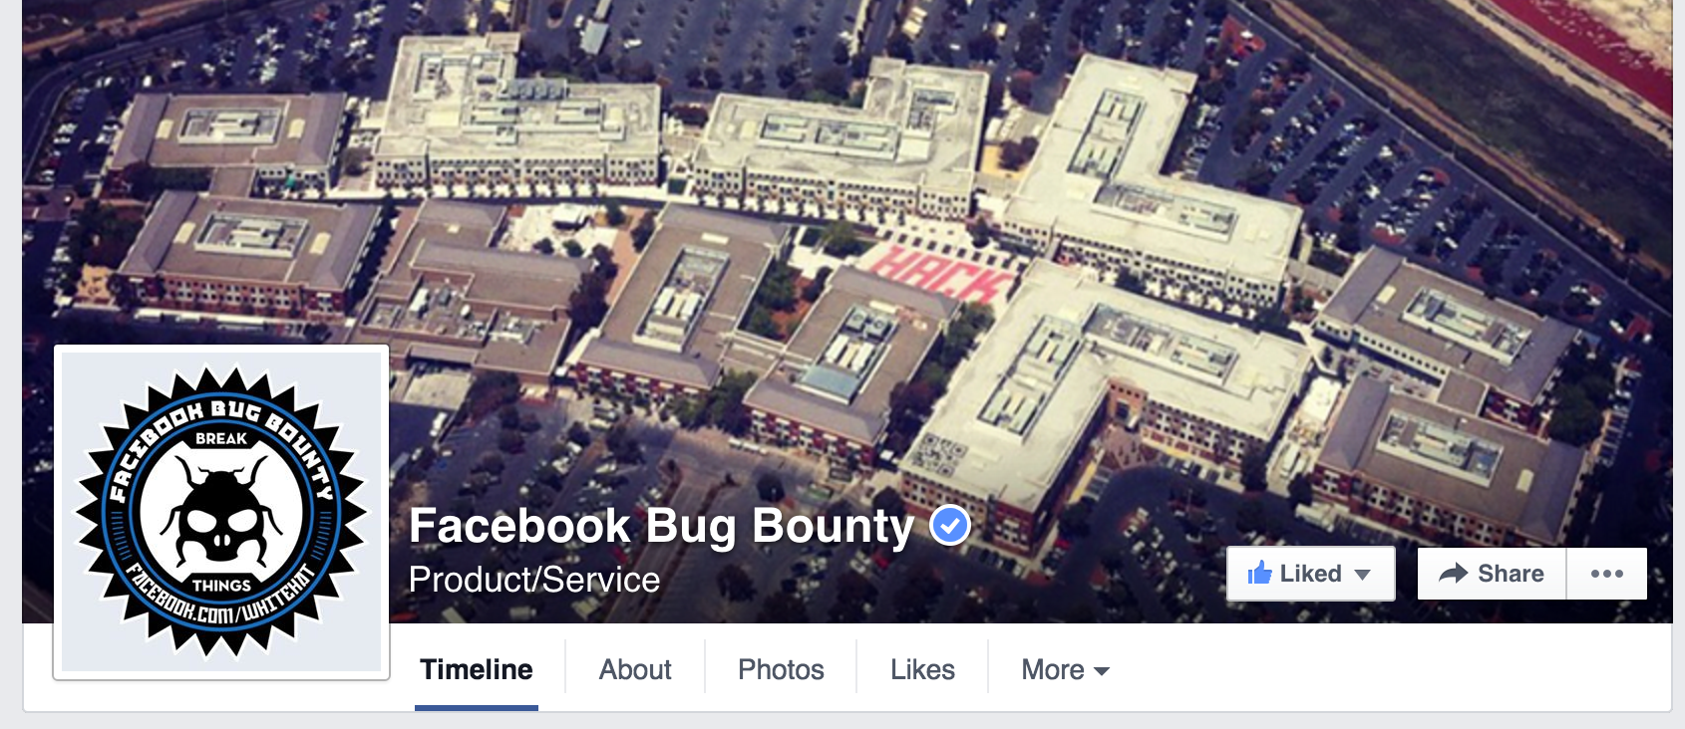
Task: Open the Bug Bounty badge profile picture
Action: [x=221, y=512]
